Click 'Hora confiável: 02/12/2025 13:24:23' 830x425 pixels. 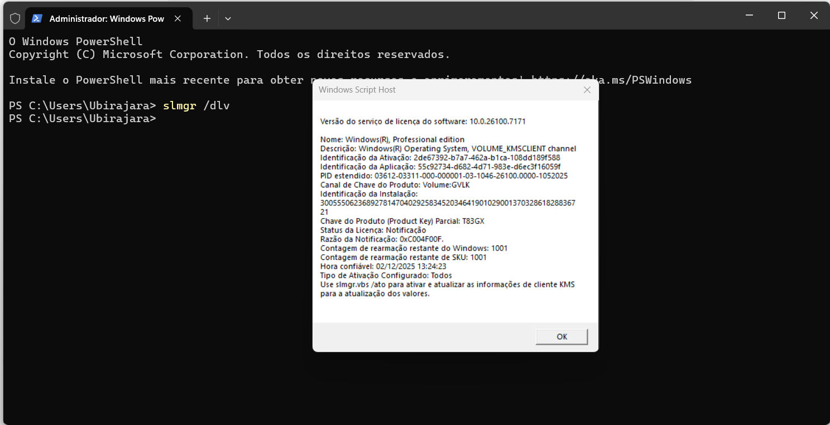tap(383, 266)
